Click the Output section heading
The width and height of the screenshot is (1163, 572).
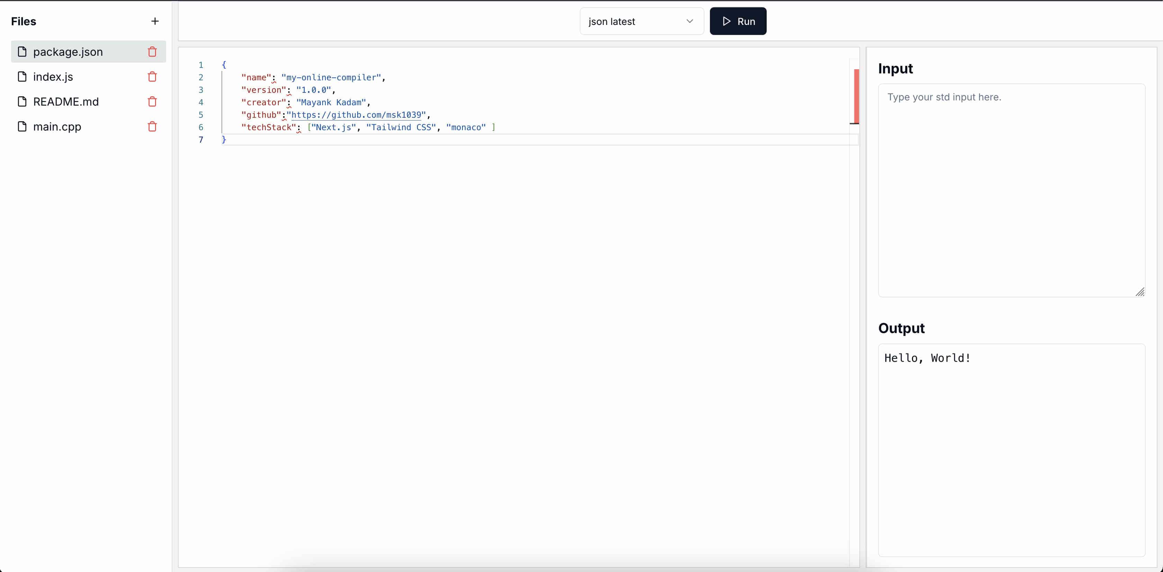pos(901,328)
